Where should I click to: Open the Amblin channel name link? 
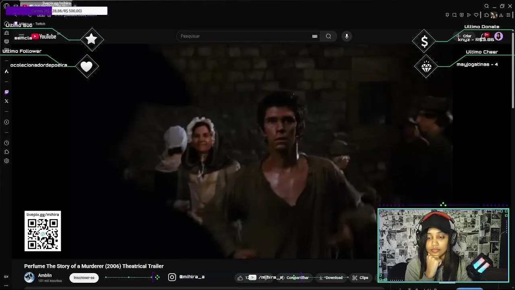click(x=45, y=275)
